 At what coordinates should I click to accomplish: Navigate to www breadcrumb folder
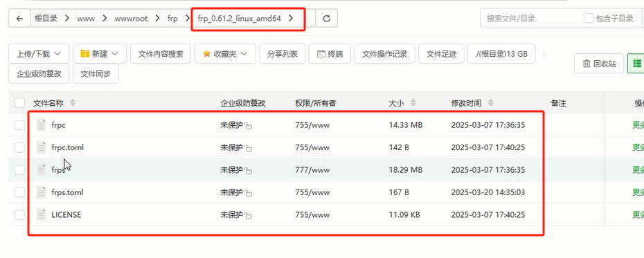coord(86,19)
